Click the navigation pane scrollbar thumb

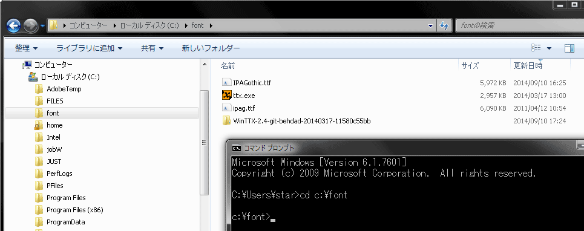[x=205, y=143]
